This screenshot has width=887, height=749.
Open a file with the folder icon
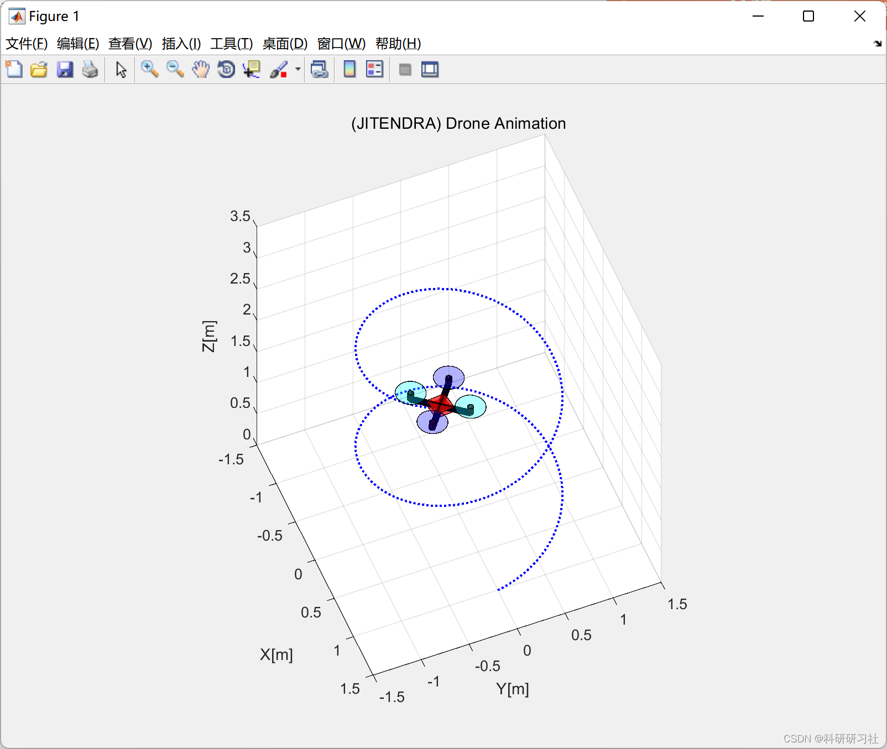39,70
